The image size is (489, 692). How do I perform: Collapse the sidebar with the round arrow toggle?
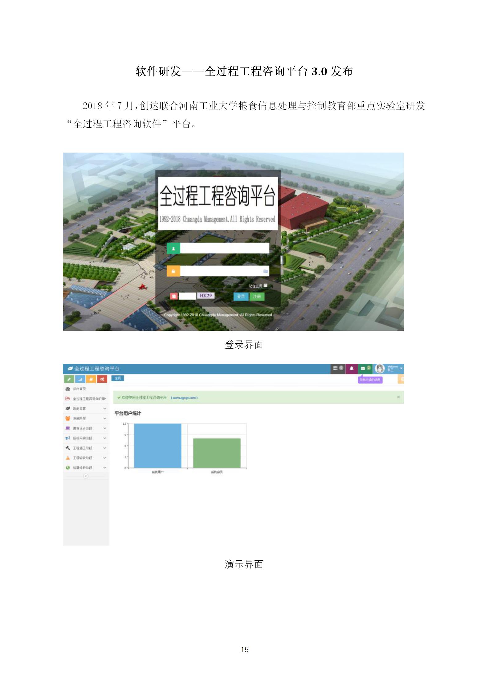click(86, 476)
